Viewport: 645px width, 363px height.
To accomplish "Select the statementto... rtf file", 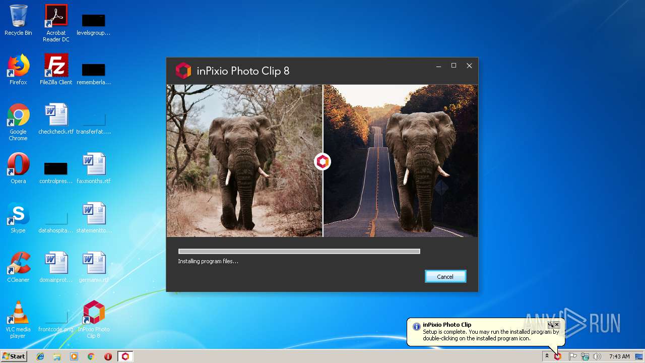I will 94,218.
